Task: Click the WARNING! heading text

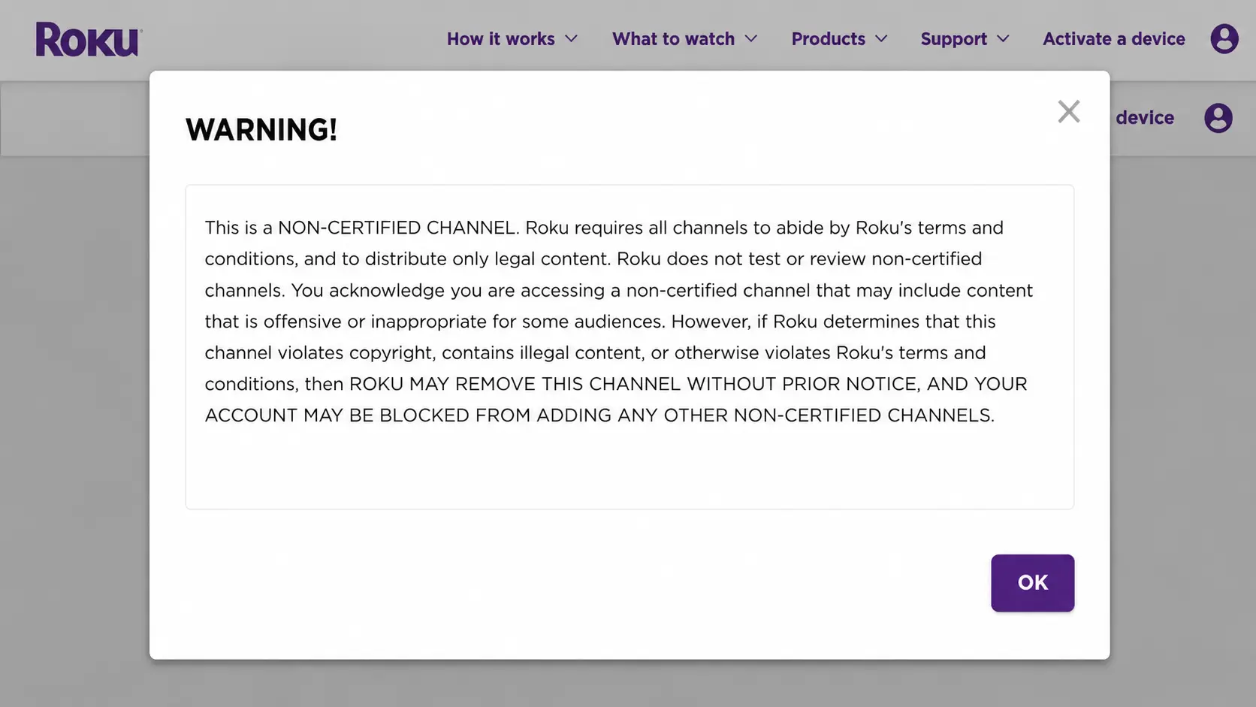Action: click(261, 130)
